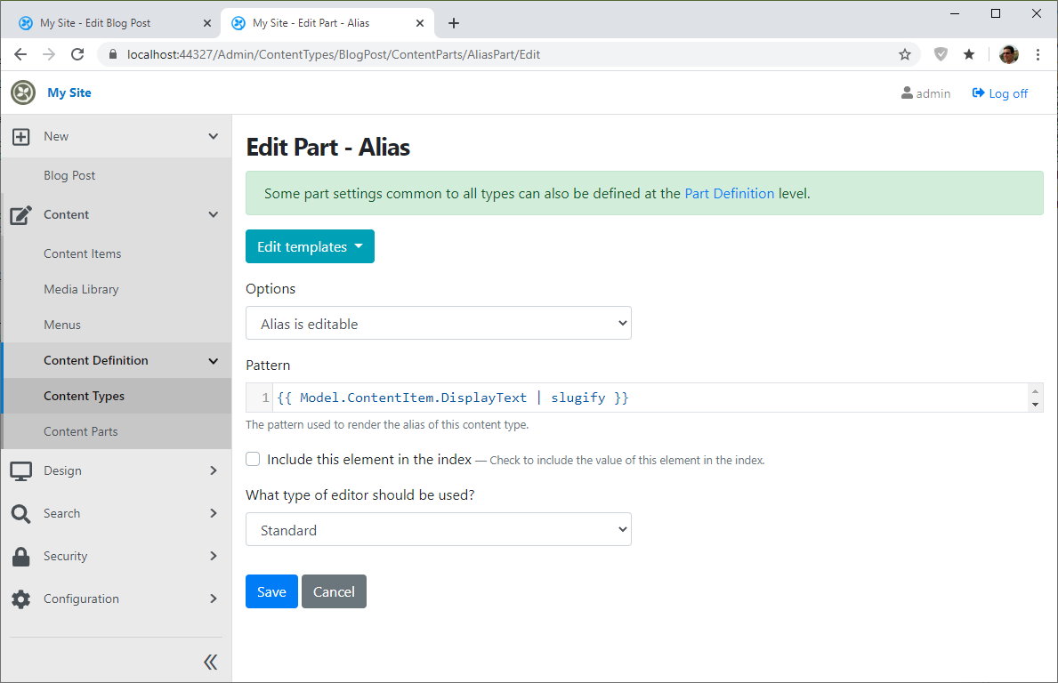Follow the Part Definition link
This screenshot has height=683, width=1058.
pyautogui.click(x=730, y=194)
